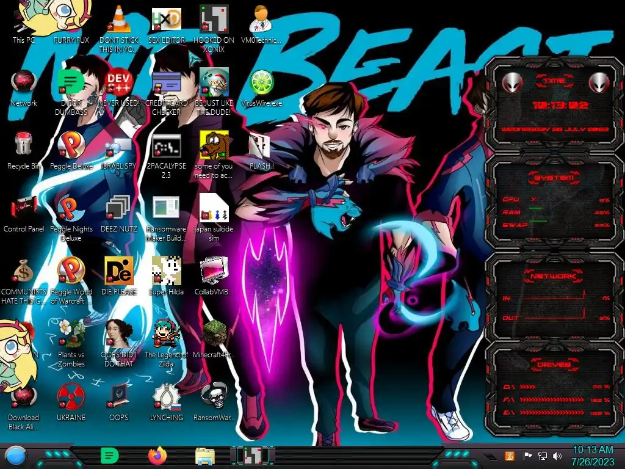Click the NETWORK widget header

(554, 276)
